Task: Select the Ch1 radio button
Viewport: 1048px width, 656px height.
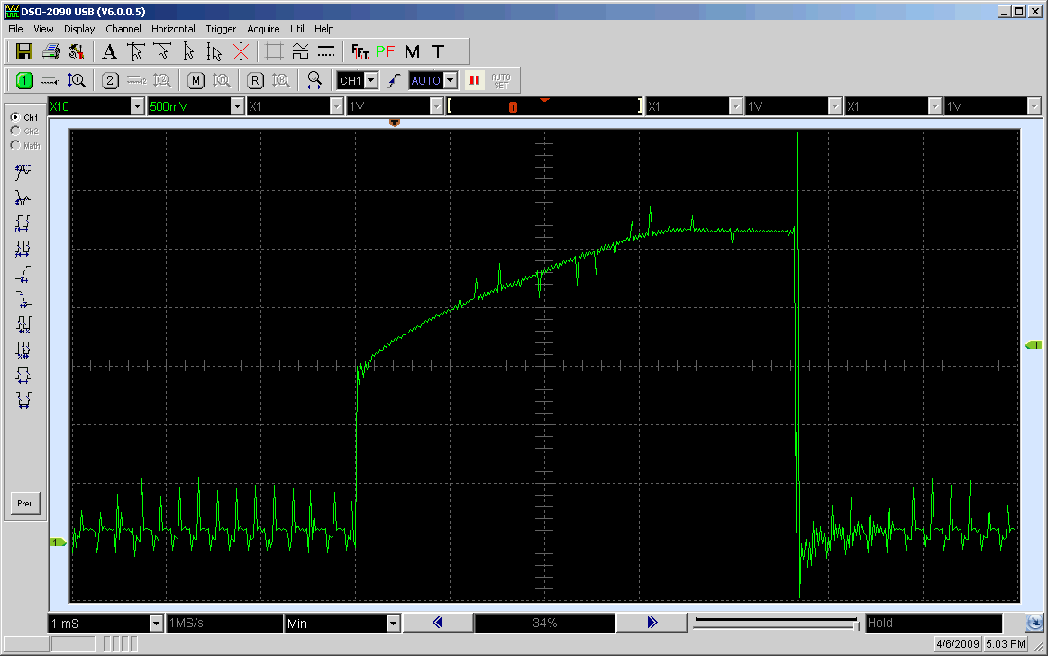Action: coord(14,117)
